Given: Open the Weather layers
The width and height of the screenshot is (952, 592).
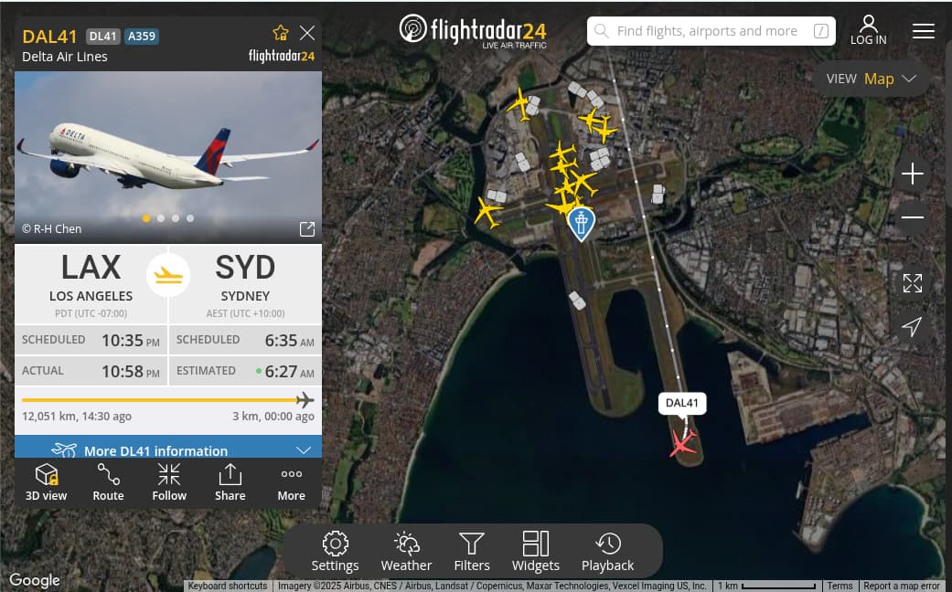Looking at the screenshot, I should pos(406,552).
